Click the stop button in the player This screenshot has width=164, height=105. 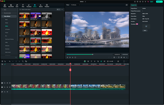pos(75,57)
